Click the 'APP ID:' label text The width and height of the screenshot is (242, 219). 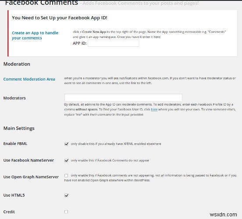coord(80,43)
